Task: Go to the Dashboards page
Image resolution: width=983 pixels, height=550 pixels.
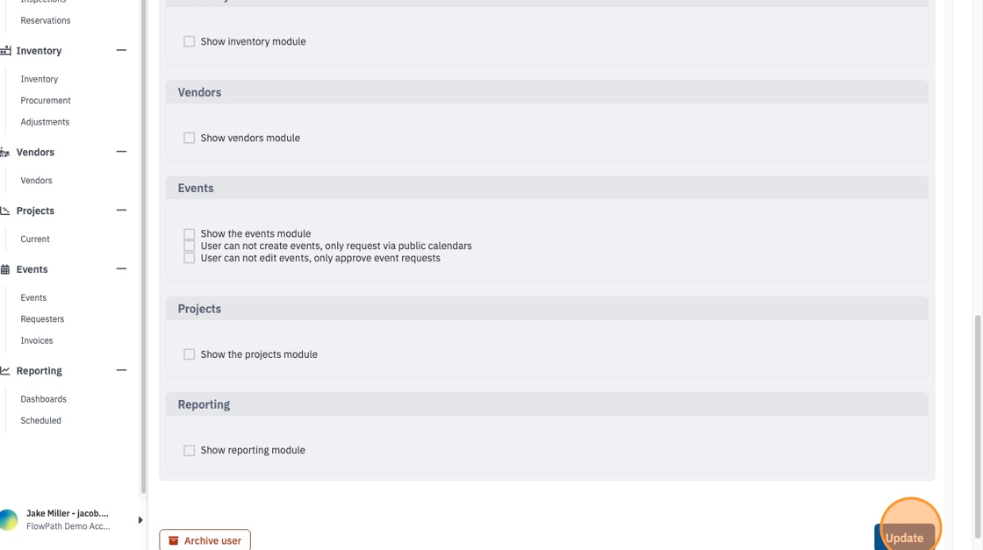Action: [x=43, y=399]
